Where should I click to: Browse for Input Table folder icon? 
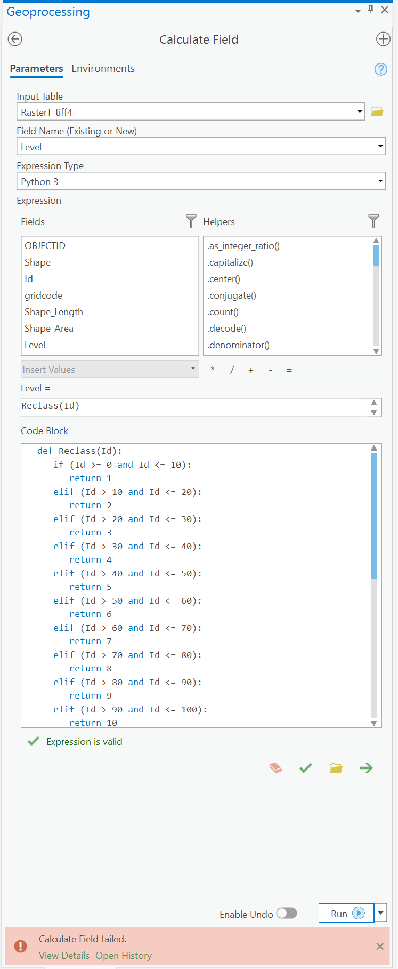(x=377, y=111)
